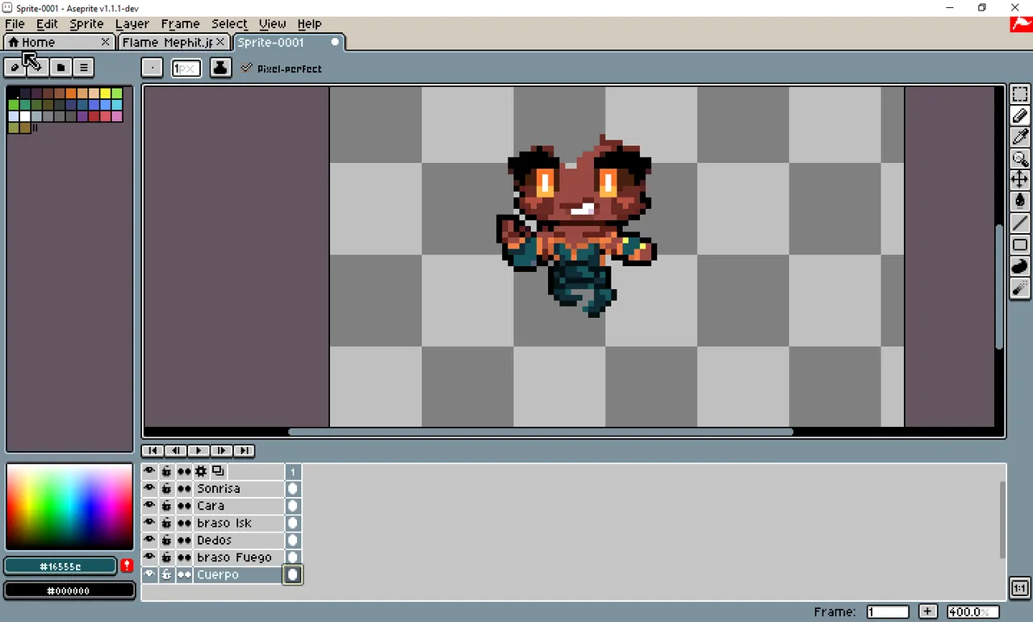Lock the Cara layer
The image size is (1033, 622).
coord(166,506)
